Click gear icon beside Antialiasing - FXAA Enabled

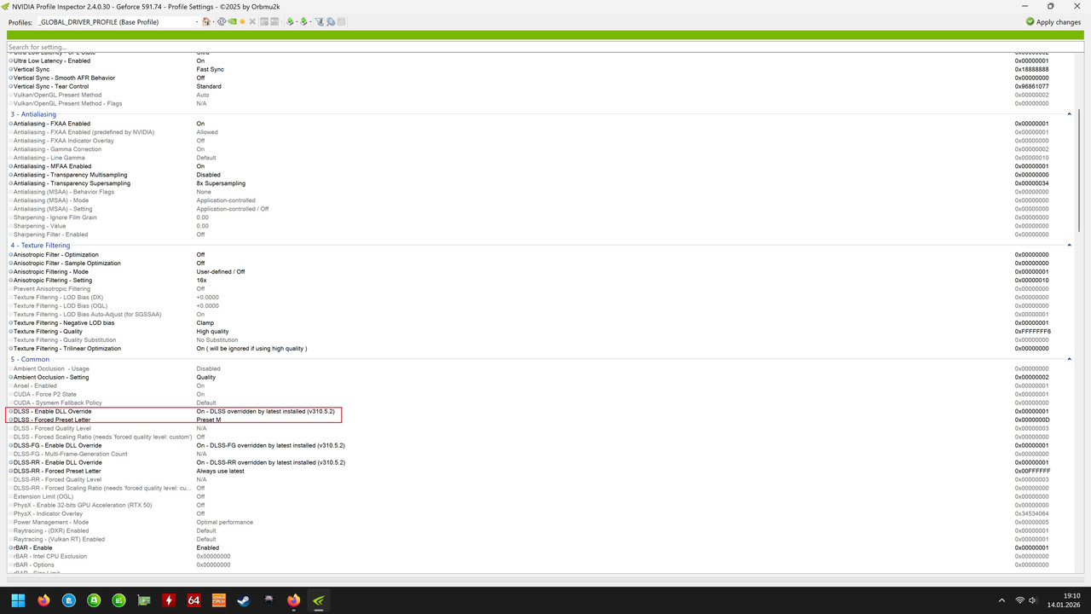tap(11, 124)
